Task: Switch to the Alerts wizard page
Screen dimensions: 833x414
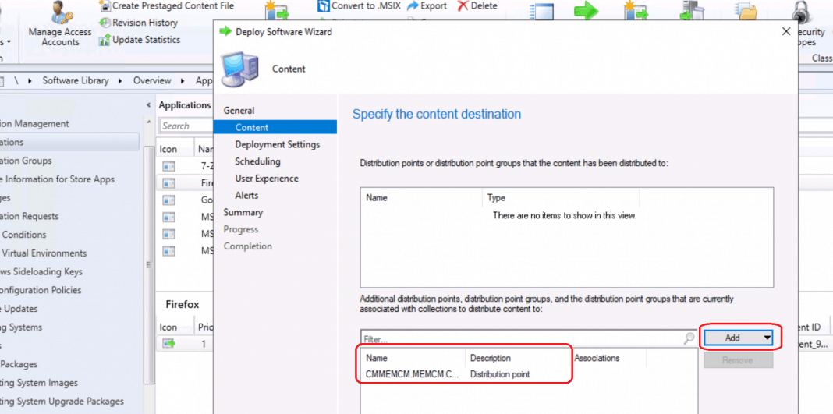Action: pyautogui.click(x=246, y=195)
